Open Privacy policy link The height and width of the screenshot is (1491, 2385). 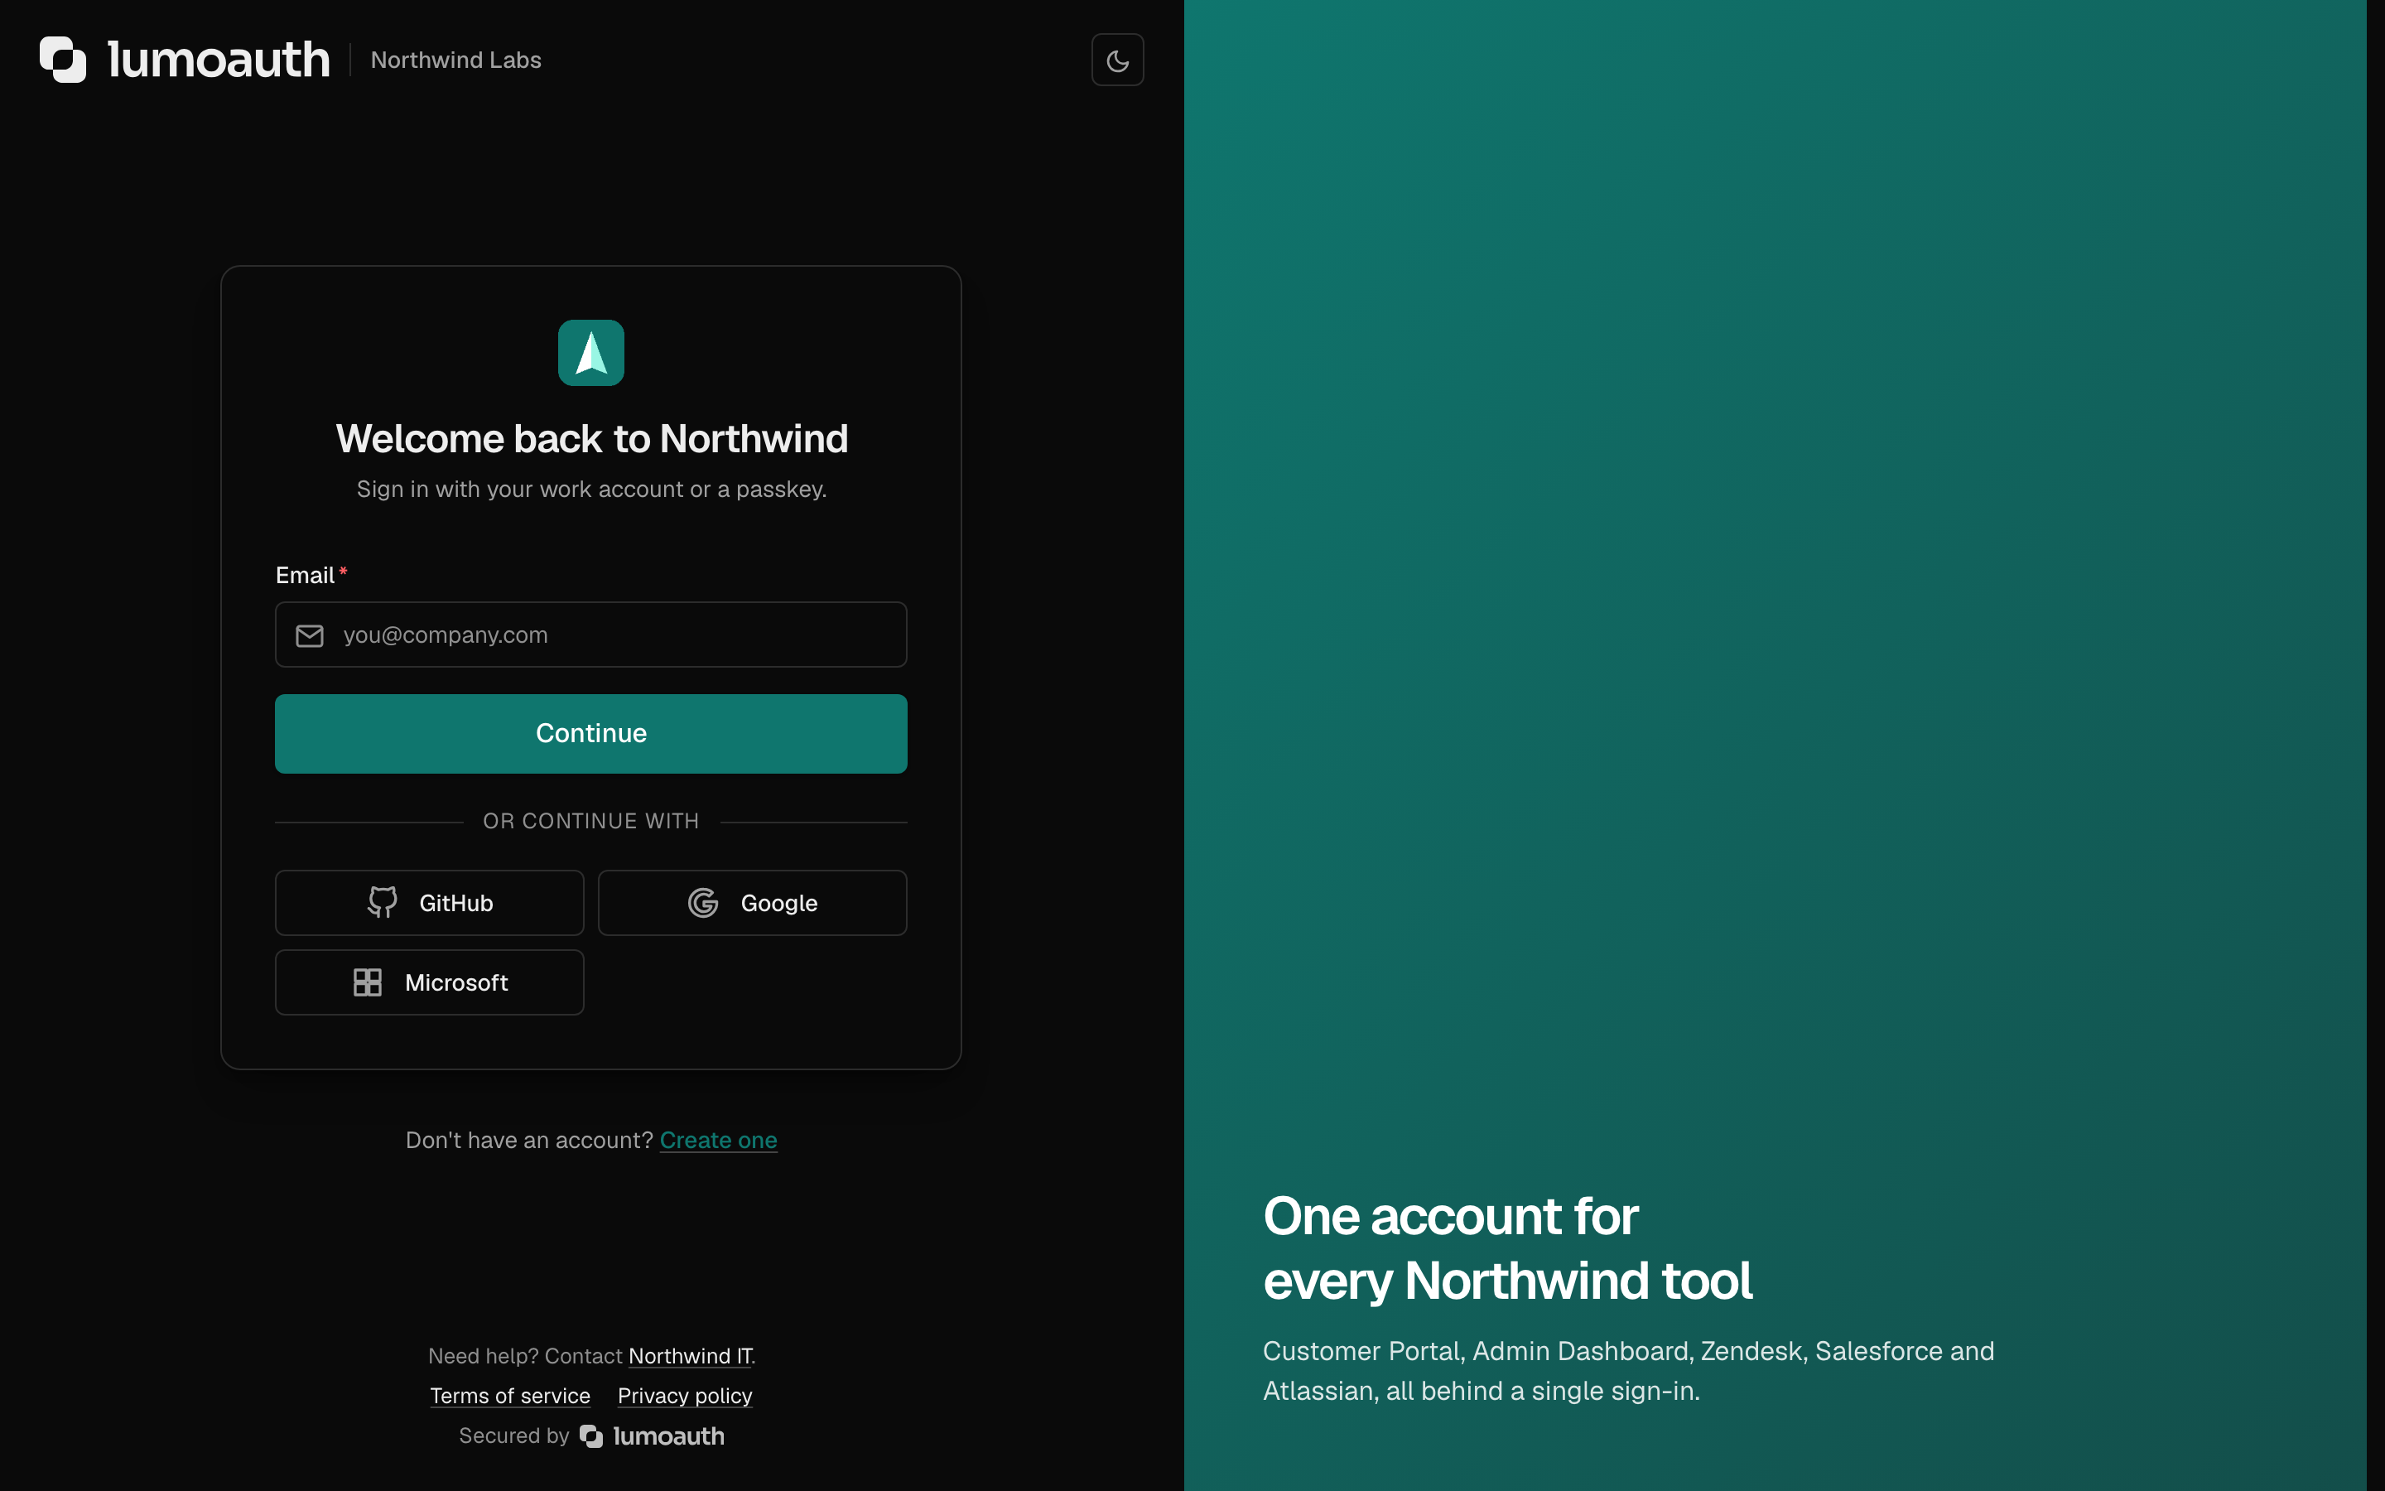(685, 1396)
